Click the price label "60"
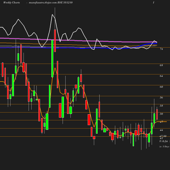This screenshot has width=170, height=170. point(161,87)
